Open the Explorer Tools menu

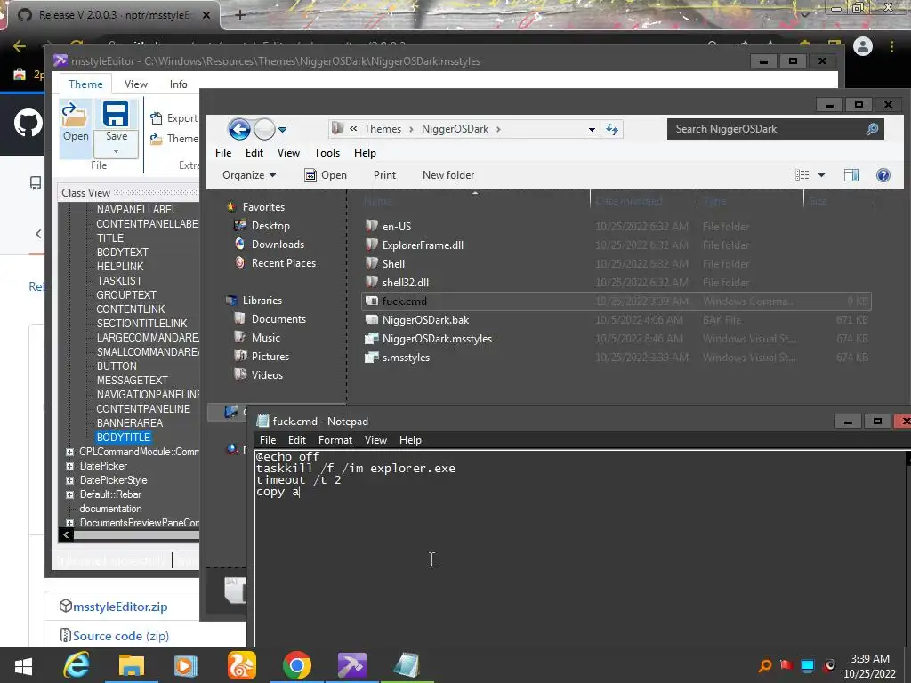coord(327,153)
